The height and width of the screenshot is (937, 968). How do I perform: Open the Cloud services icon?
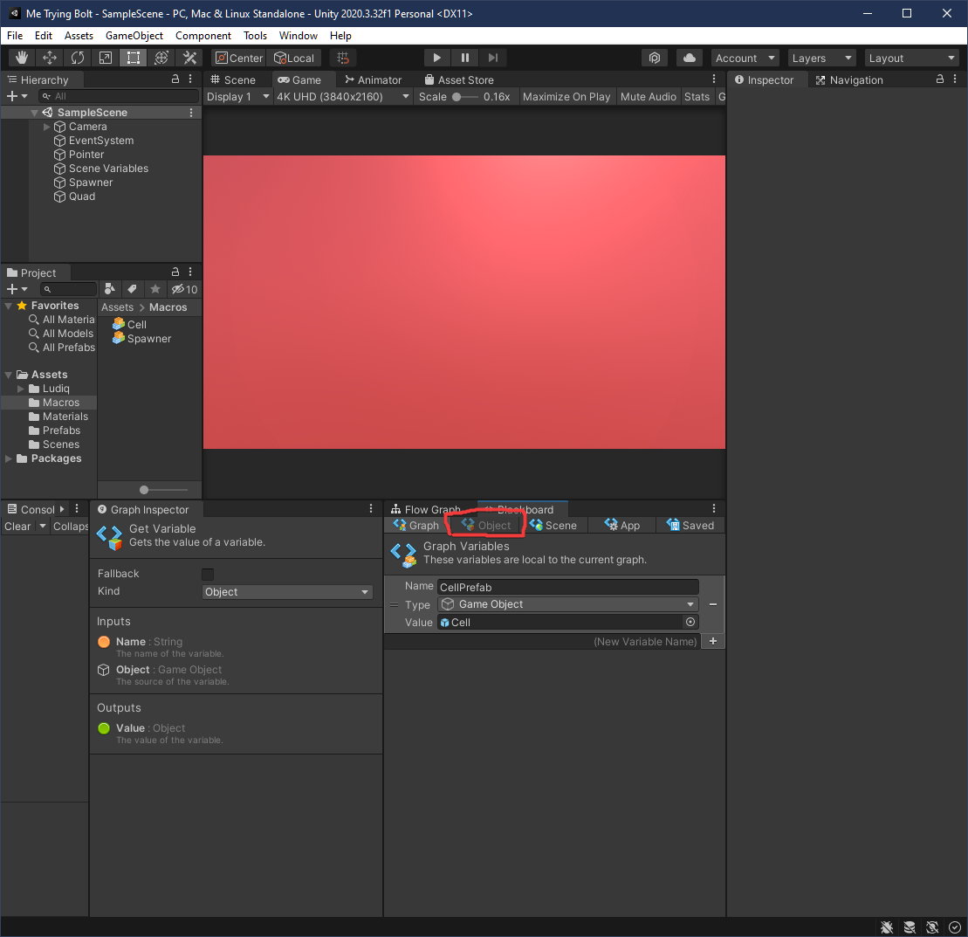click(690, 58)
